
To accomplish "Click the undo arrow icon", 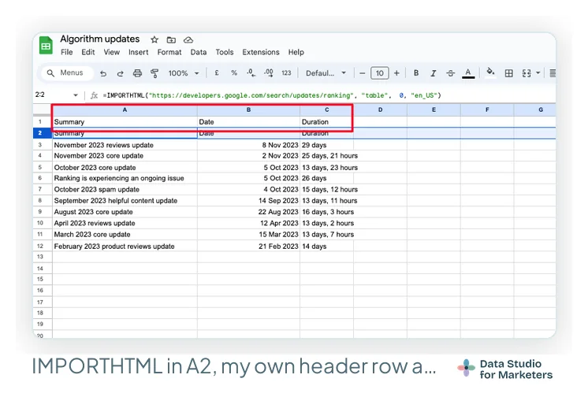I will 103,73.
